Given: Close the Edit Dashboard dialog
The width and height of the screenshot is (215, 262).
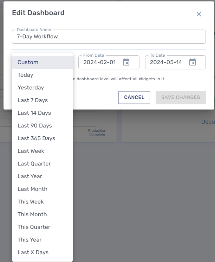Looking at the screenshot, I should [199, 14].
